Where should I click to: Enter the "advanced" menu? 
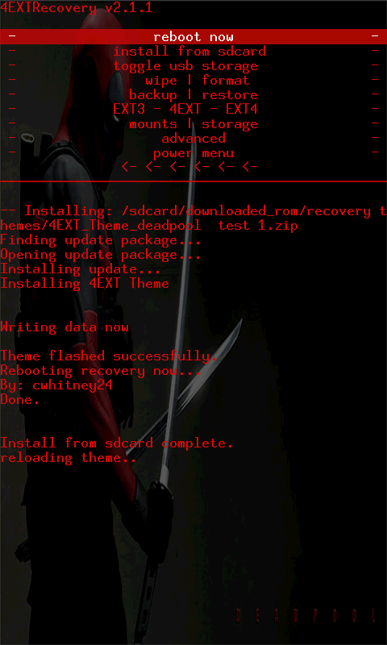coord(193,138)
